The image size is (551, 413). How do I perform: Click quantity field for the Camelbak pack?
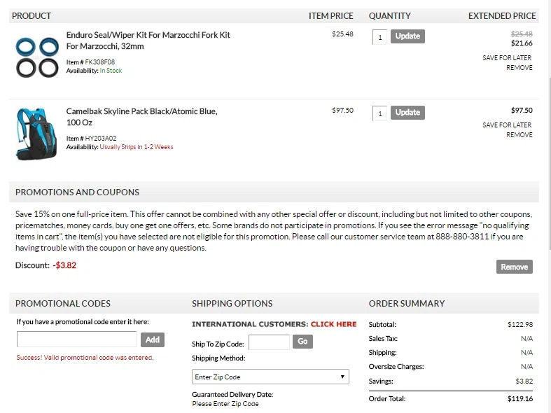[x=379, y=113]
